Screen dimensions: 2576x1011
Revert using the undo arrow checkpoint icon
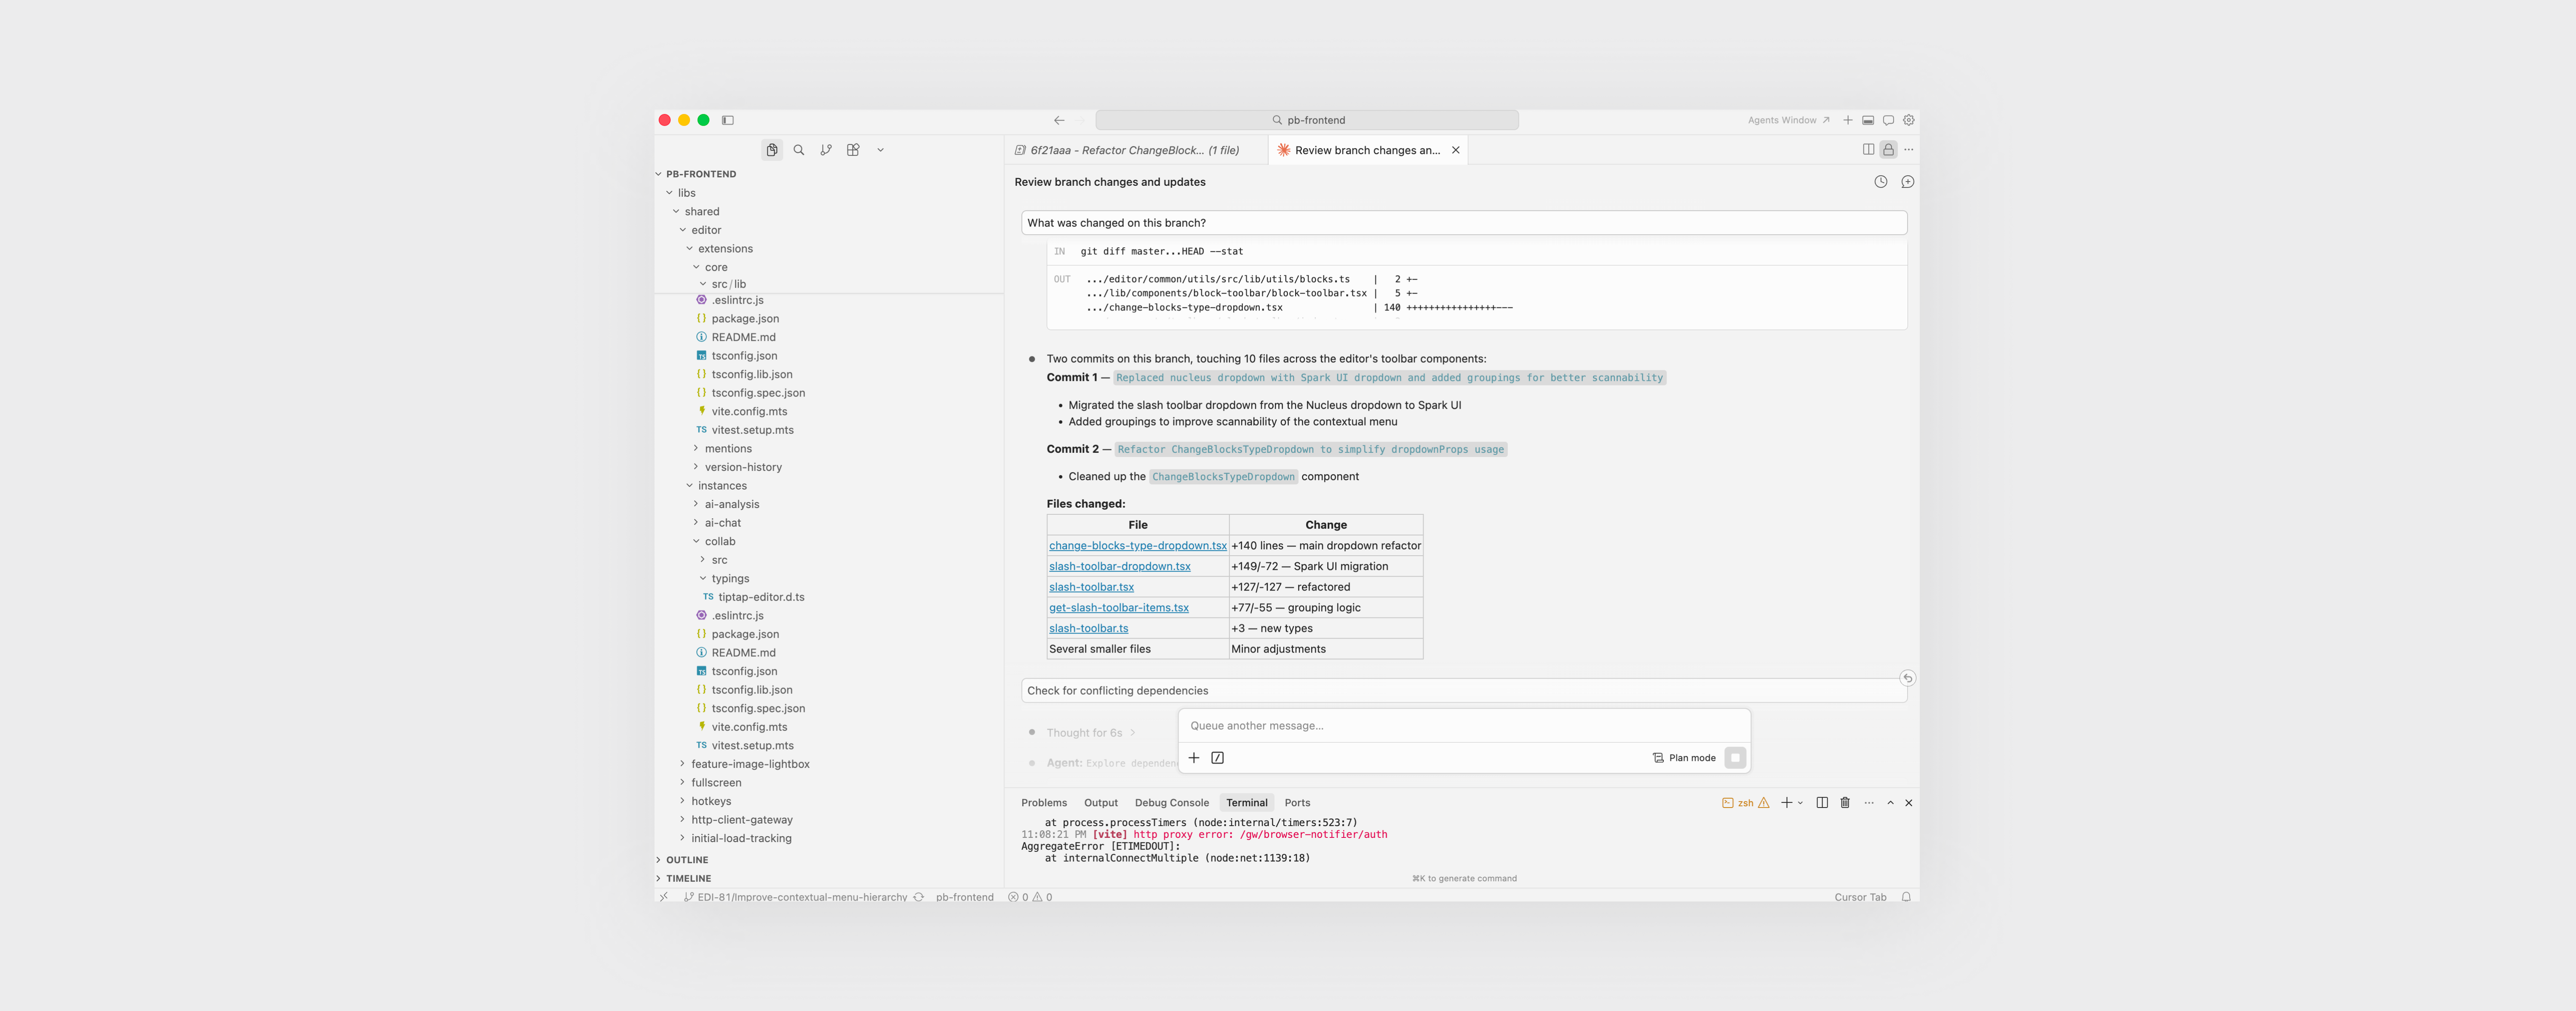(x=1907, y=678)
